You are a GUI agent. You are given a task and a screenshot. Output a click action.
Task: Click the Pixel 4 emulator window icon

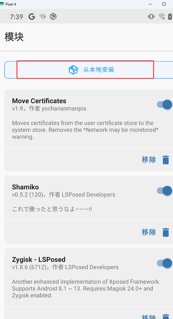[2, 4]
